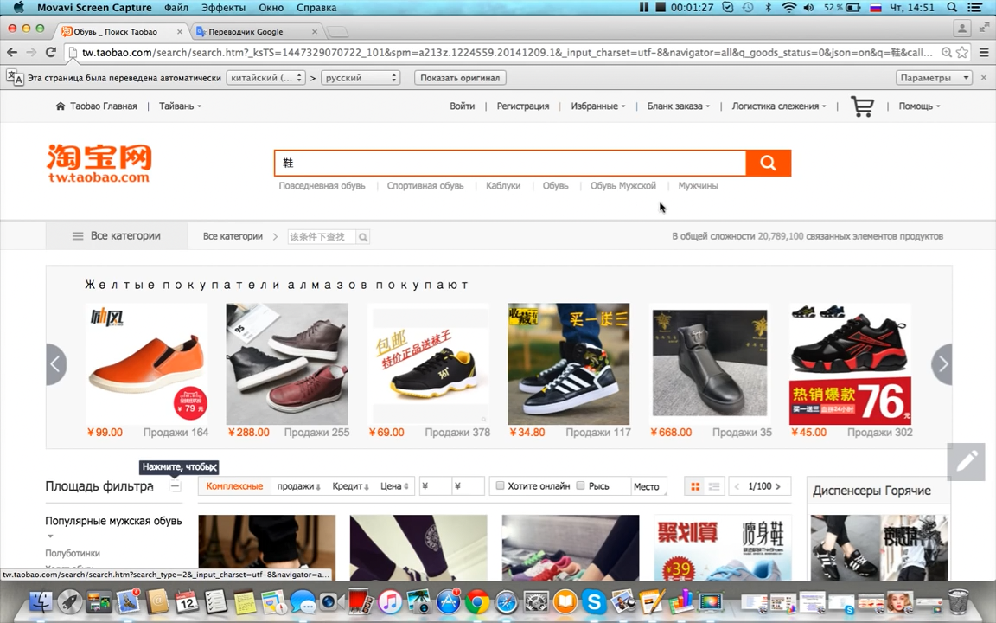The image size is (996, 623).
Task: Open Google Chrome from the Dock
Action: 477,601
